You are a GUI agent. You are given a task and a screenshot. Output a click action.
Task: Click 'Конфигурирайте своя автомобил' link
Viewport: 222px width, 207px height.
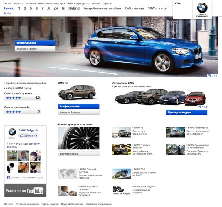pyautogui.click(x=26, y=83)
